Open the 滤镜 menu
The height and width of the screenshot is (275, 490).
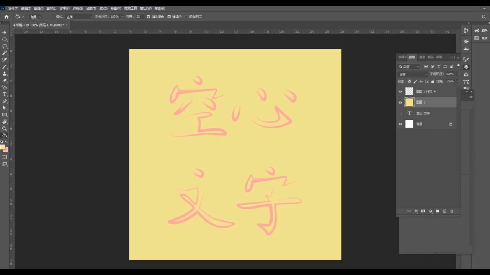click(90, 8)
